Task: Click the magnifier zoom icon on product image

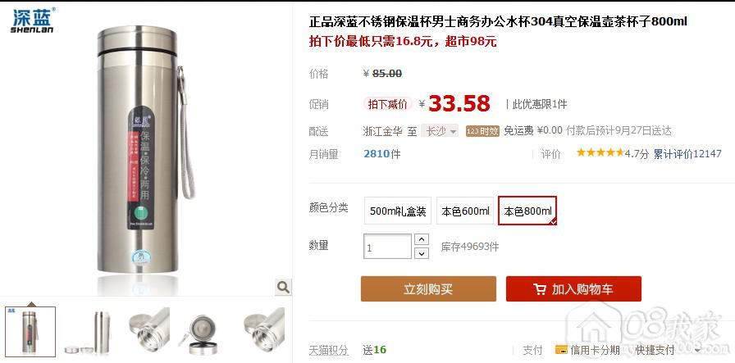Action: 283,287
